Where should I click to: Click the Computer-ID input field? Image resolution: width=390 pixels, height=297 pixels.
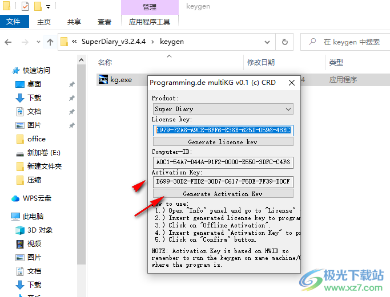223,162
